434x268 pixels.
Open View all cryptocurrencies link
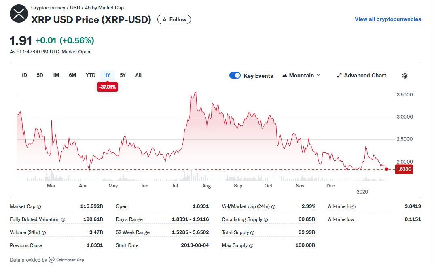(x=388, y=19)
